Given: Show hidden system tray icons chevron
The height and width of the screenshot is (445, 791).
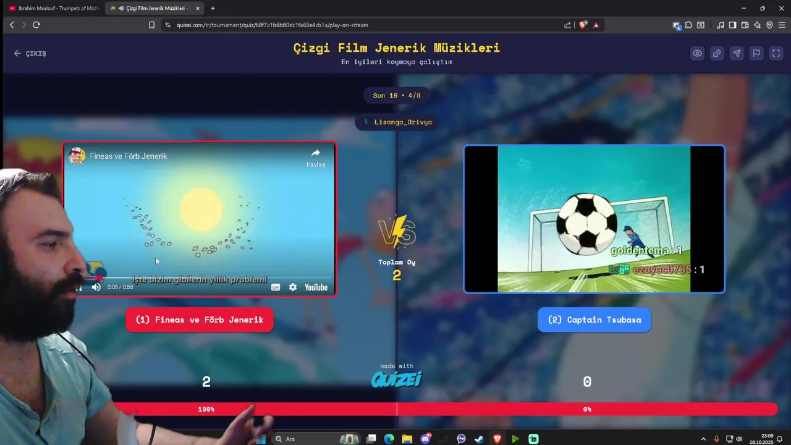Looking at the screenshot, I should coord(703,439).
